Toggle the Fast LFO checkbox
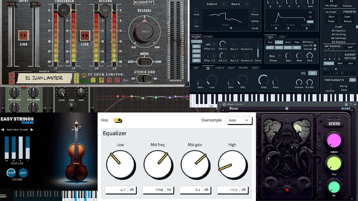 point(315,46)
